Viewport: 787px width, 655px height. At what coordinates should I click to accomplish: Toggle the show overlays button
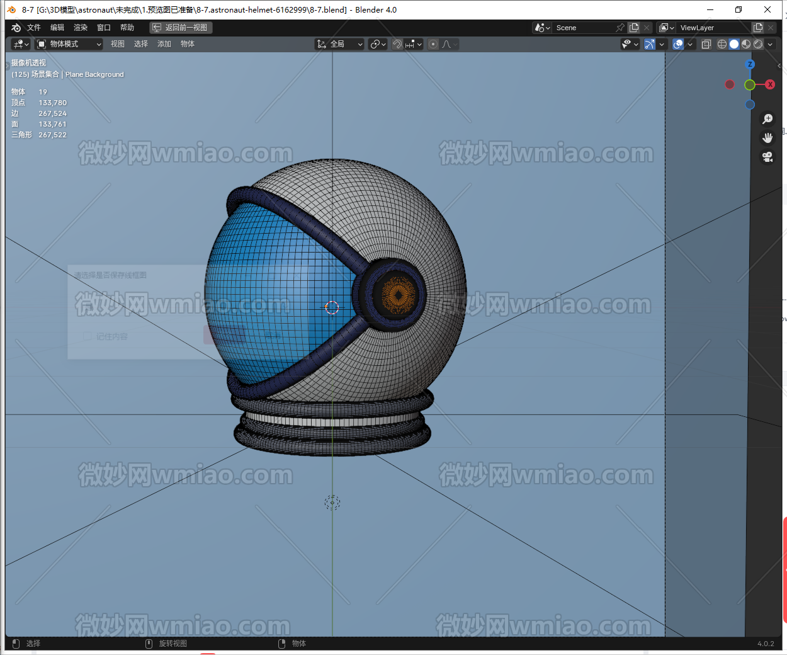(x=678, y=44)
